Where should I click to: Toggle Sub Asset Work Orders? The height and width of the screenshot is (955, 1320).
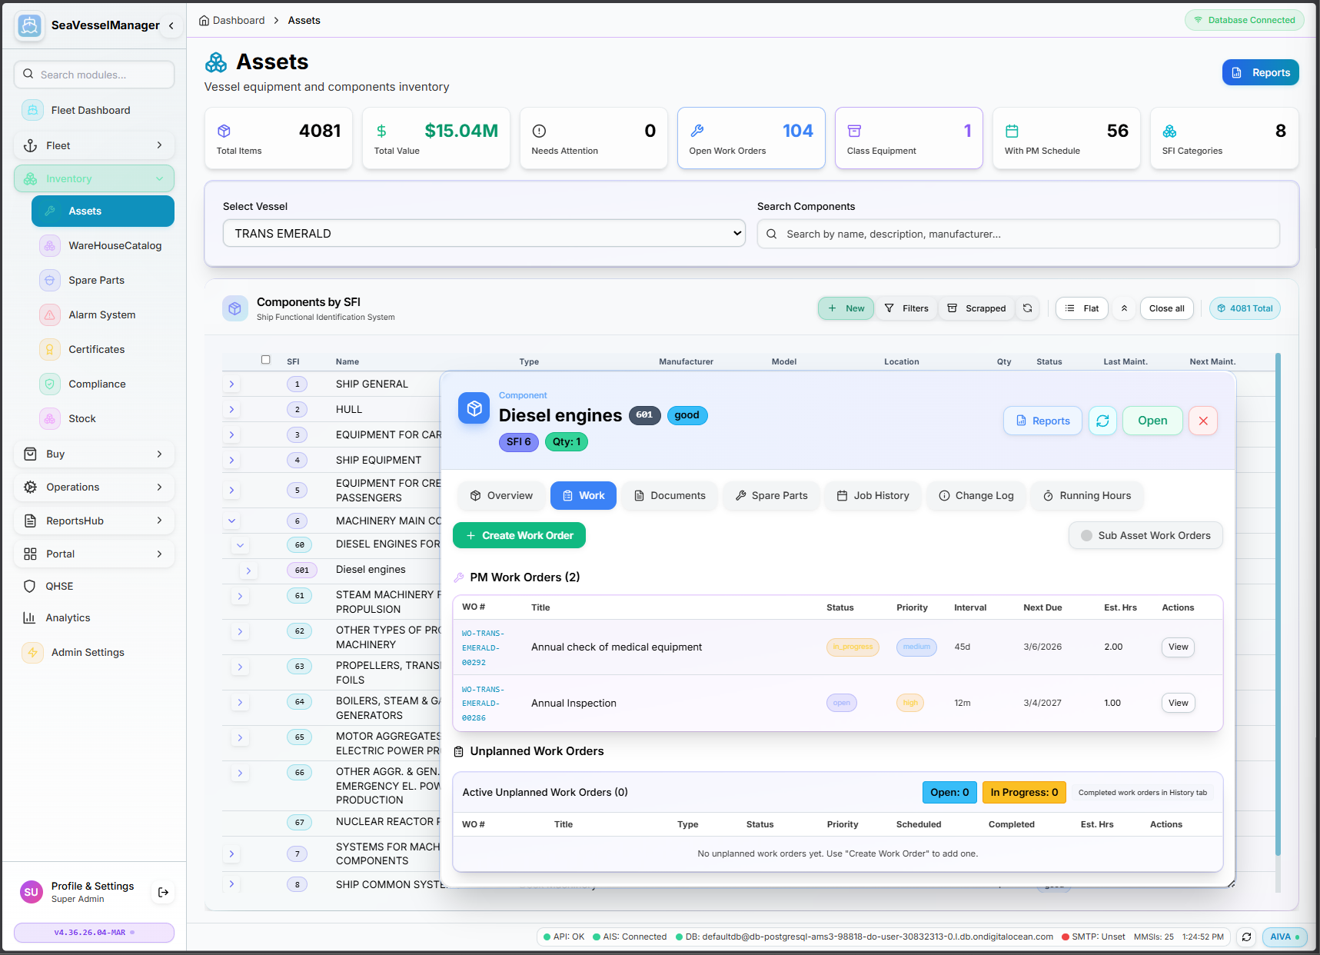[1145, 535]
